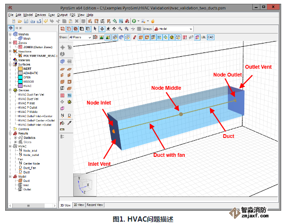Collapse the Surfaces tree node
284x223 pixels.
click(x=10, y=64)
